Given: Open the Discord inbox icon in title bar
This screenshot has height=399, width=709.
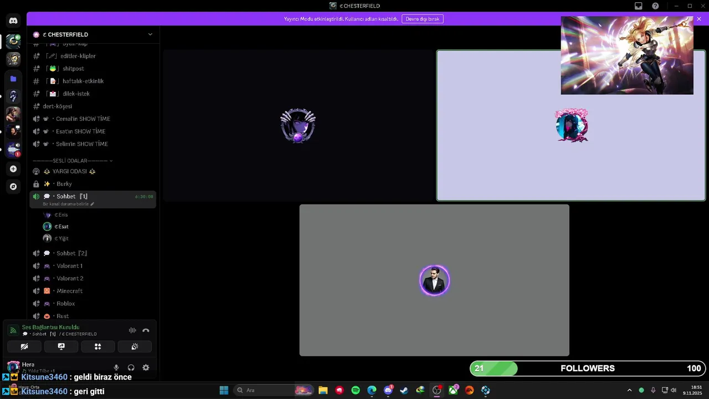Looking at the screenshot, I should pos(638,6).
